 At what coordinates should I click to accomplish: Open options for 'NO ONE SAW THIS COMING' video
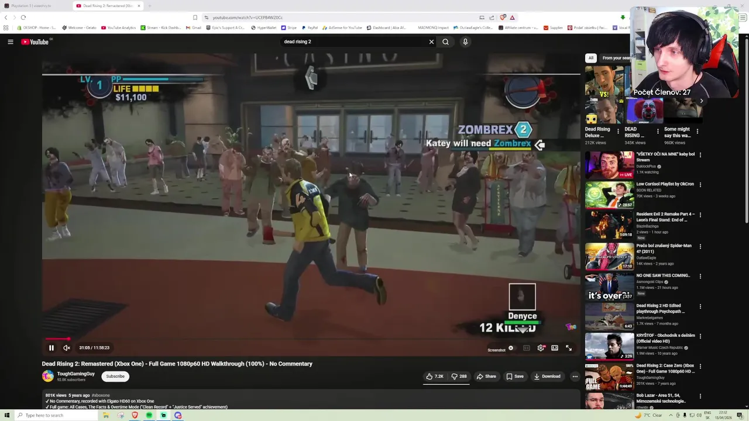tap(700, 276)
